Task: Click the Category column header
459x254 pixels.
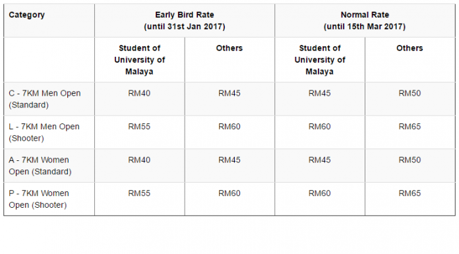Action: pyautogui.click(x=26, y=15)
